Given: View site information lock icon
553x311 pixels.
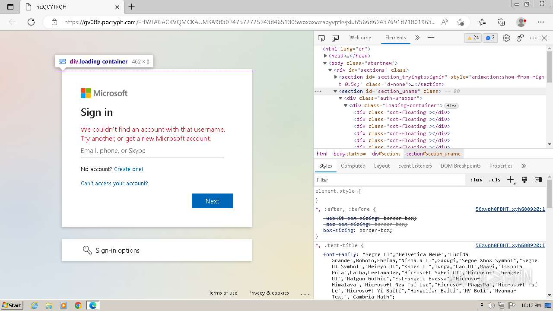Looking at the screenshot, I should (54, 22).
